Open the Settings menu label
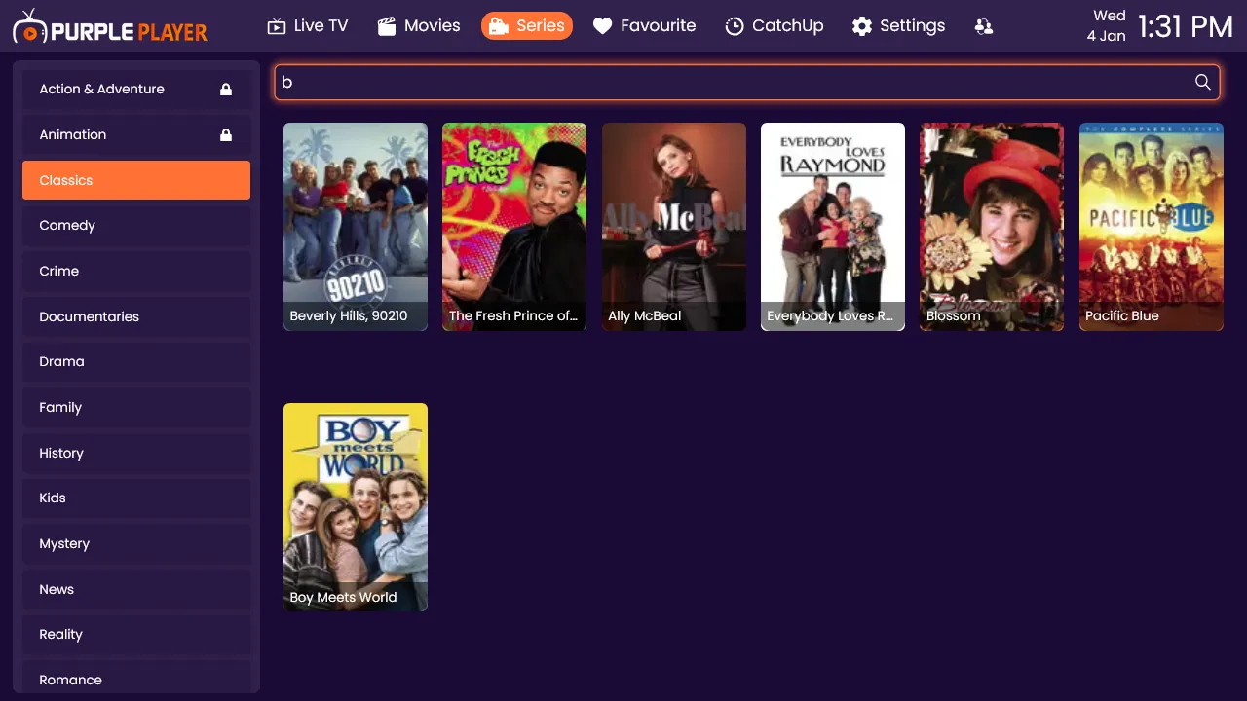Image resolution: width=1247 pixels, height=701 pixels. tap(912, 26)
